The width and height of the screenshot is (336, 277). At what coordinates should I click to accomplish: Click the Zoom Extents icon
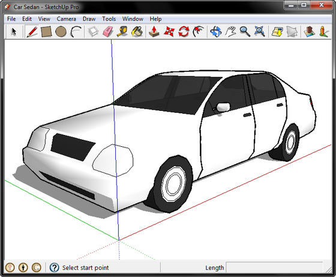(x=259, y=32)
